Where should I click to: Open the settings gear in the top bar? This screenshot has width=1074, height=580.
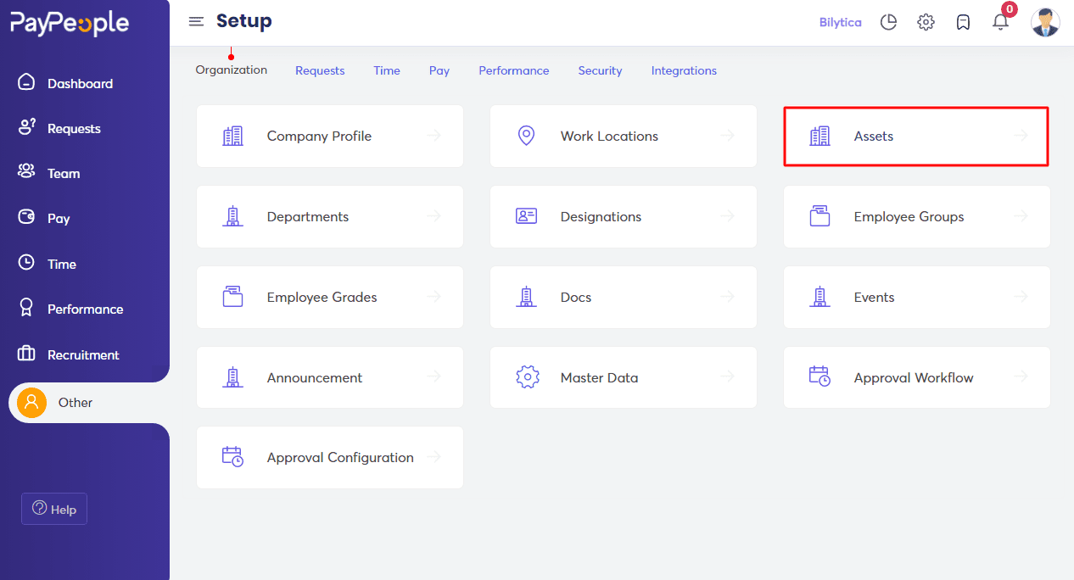(x=926, y=22)
